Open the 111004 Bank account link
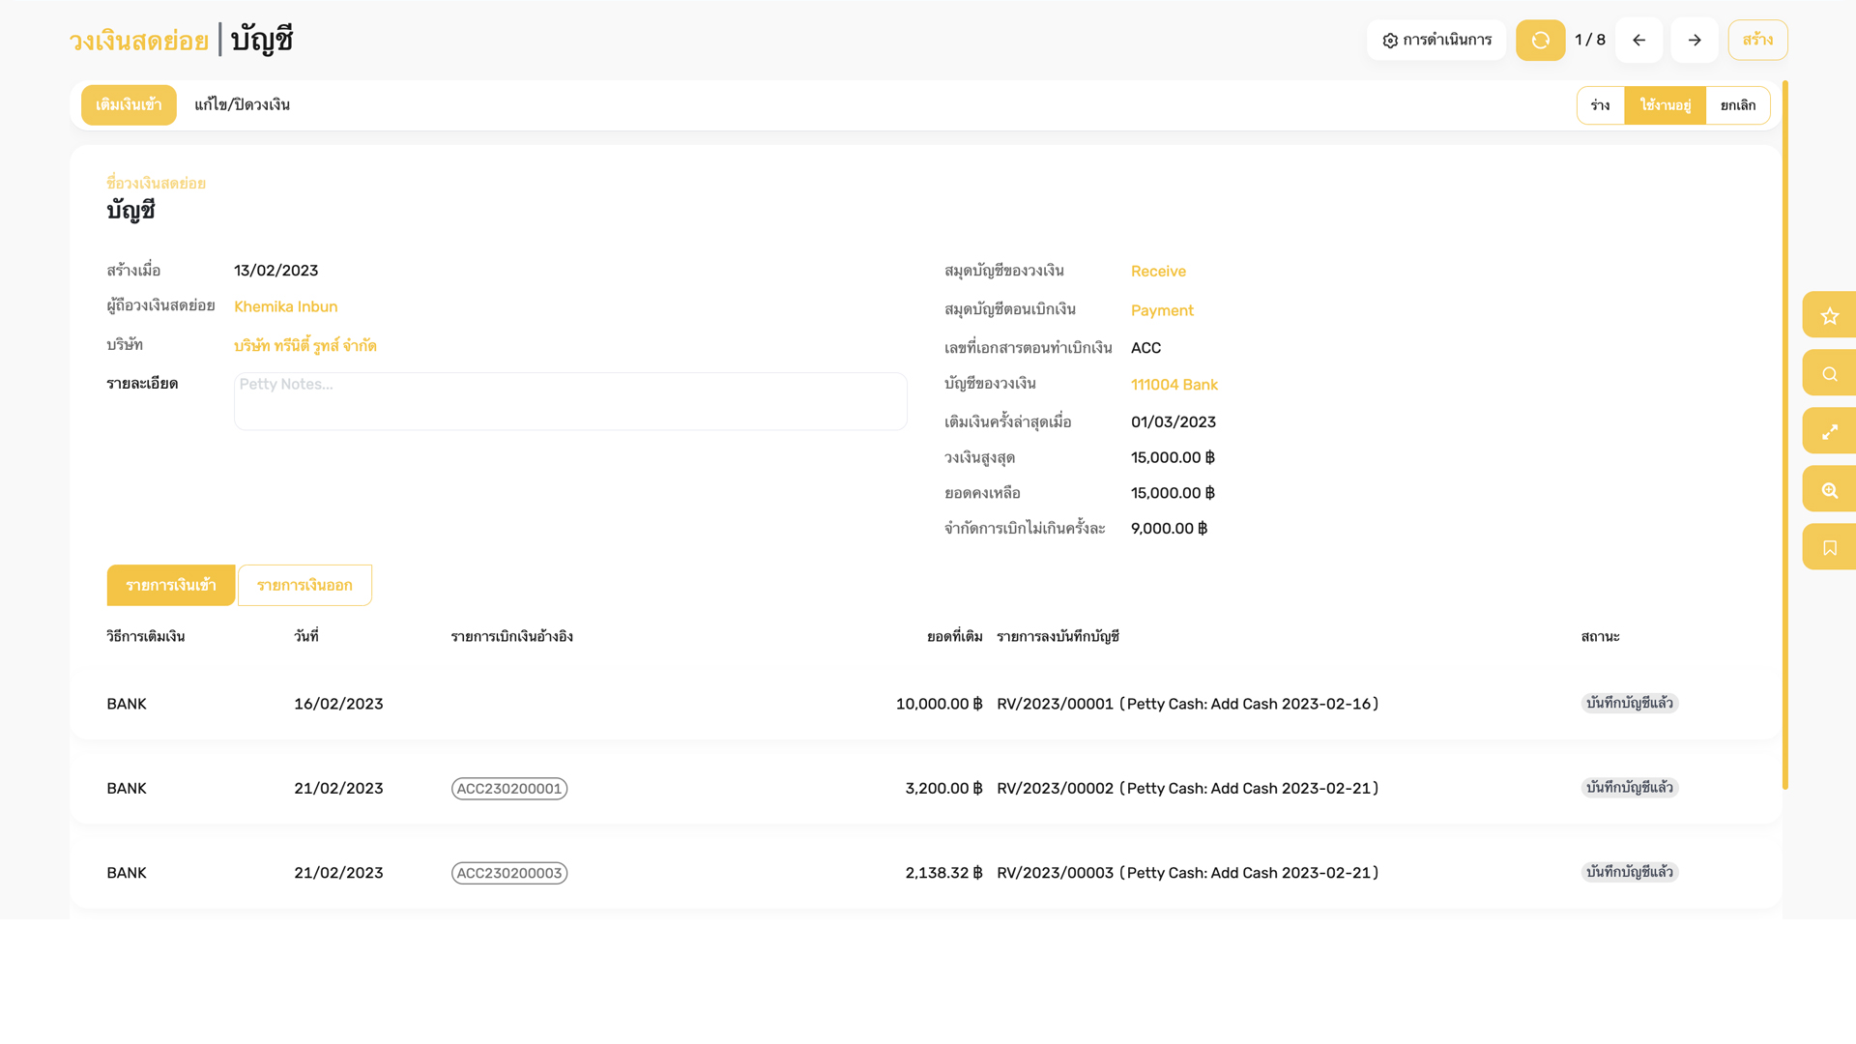Viewport: 1856px width, 1044px height. click(1174, 385)
